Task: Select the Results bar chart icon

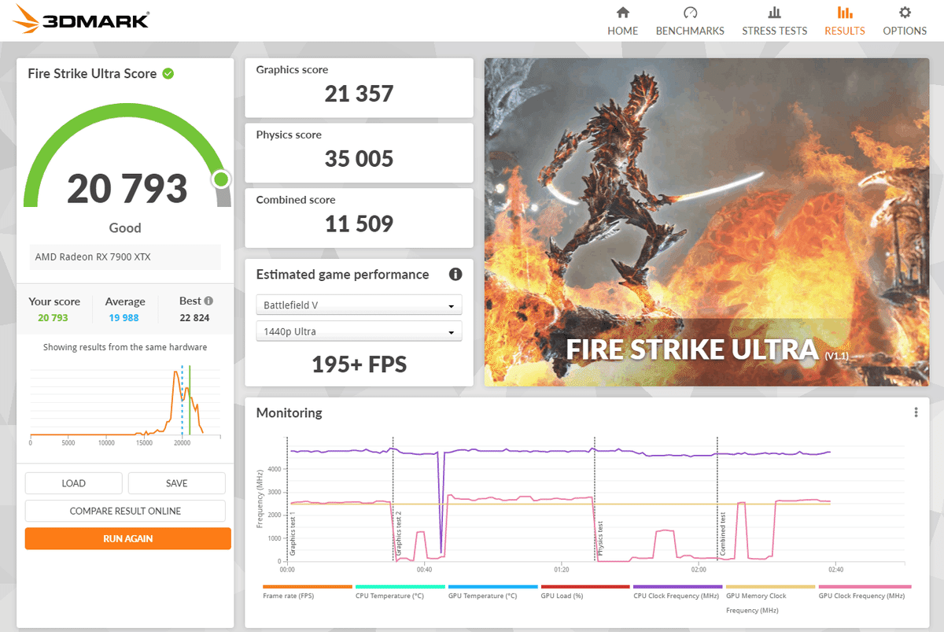Action: [845, 13]
